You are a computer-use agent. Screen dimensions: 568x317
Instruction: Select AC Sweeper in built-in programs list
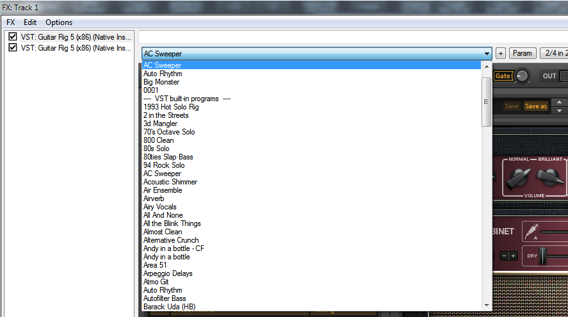point(311,174)
